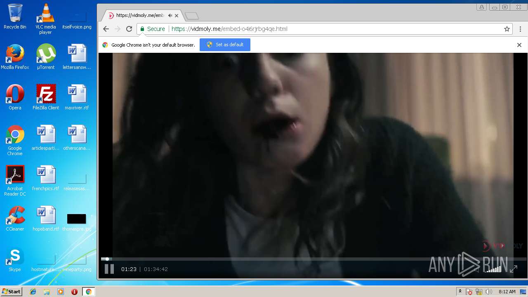Open the Opera taskbar icon

(x=74, y=292)
